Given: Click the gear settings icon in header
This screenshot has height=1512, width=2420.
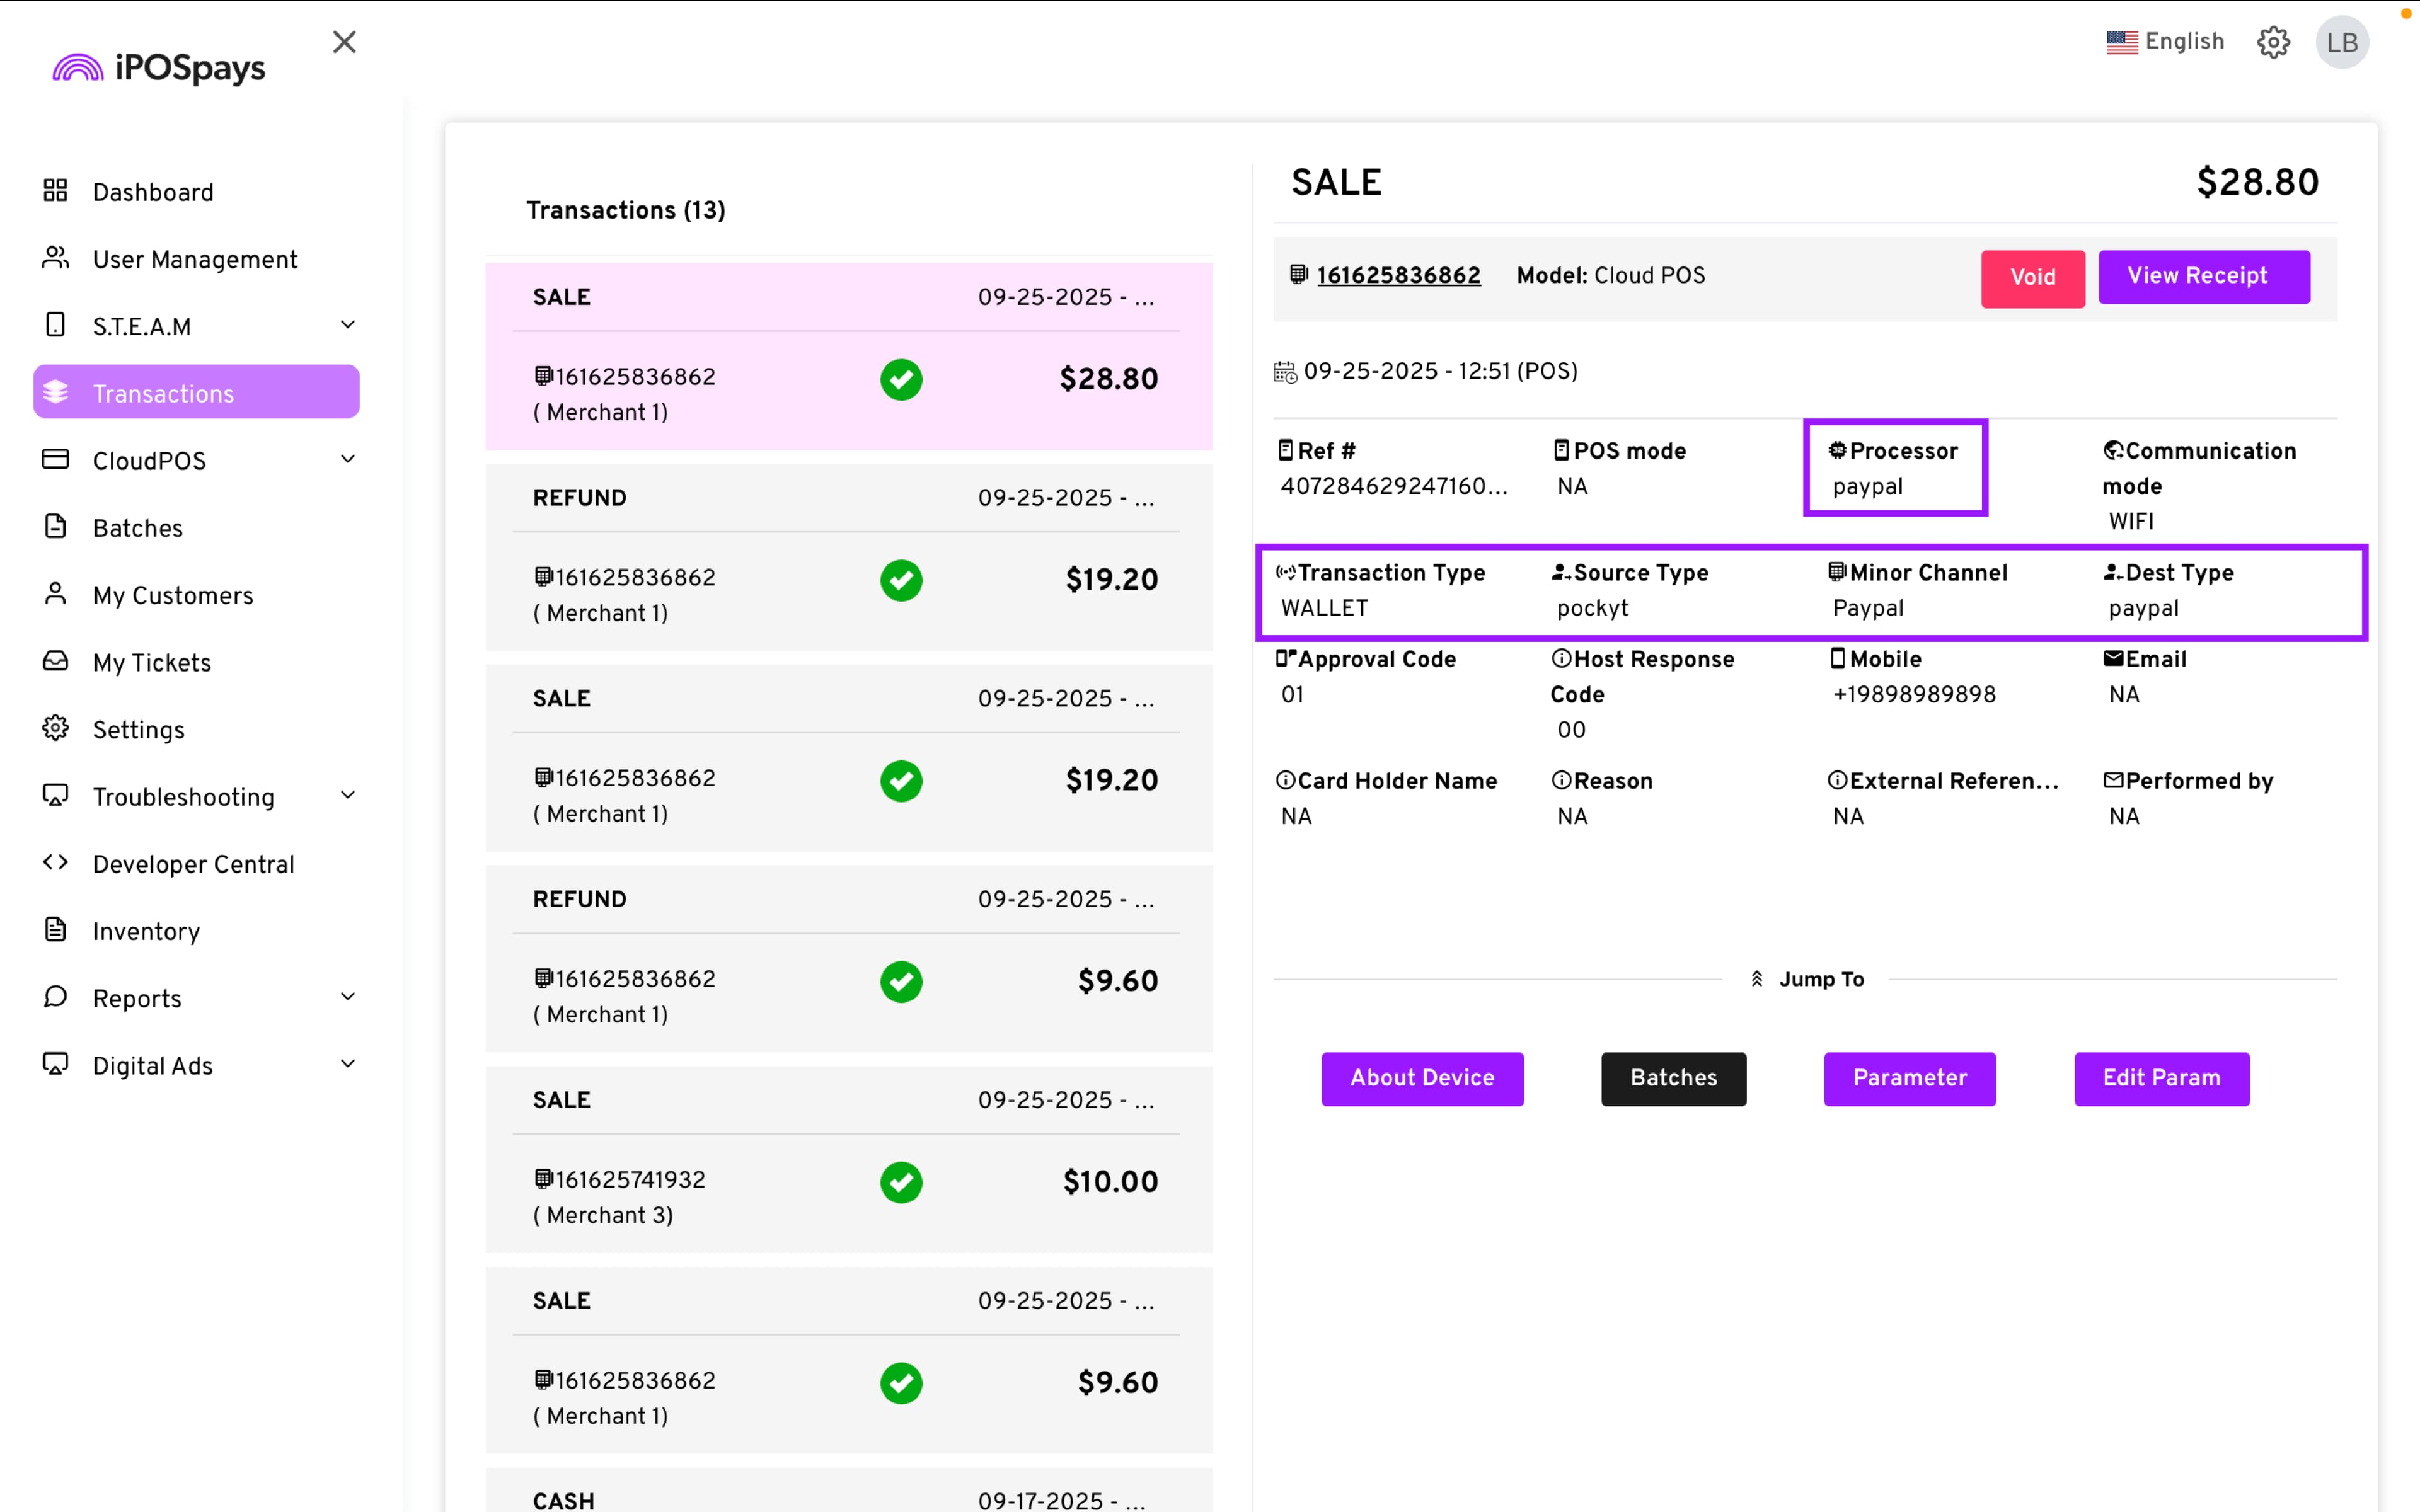Looking at the screenshot, I should [2273, 42].
